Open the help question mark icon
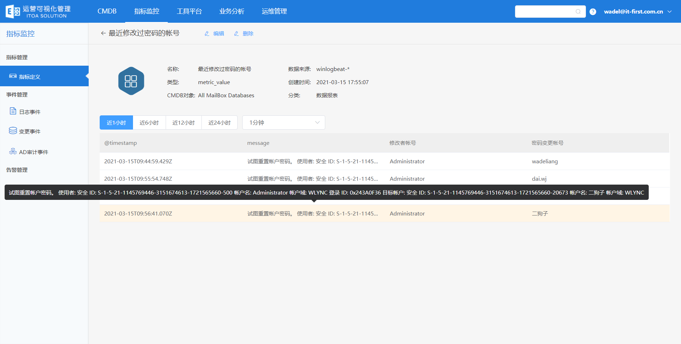Viewport: 681px width, 344px height. pos(593,12)
